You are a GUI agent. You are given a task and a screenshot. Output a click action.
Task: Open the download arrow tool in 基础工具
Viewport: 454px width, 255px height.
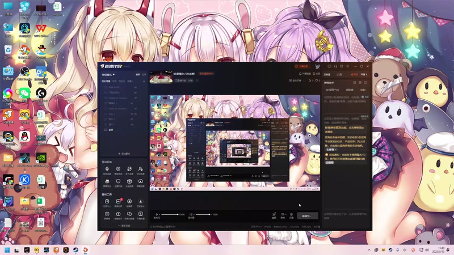click(x=140, y=203)
